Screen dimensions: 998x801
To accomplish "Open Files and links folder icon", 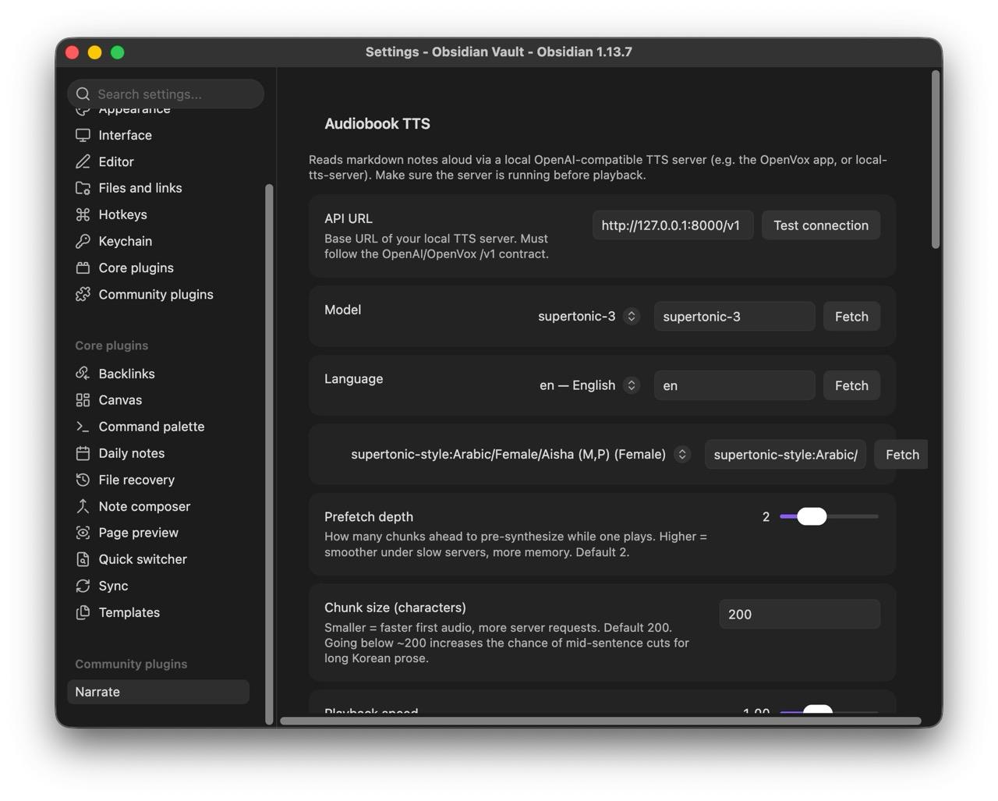I will [x=83, y=188].
